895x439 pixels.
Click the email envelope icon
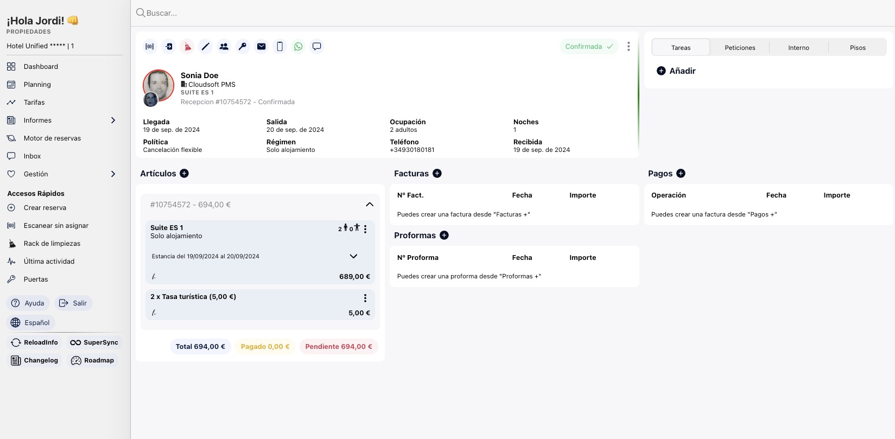(261, 47)
